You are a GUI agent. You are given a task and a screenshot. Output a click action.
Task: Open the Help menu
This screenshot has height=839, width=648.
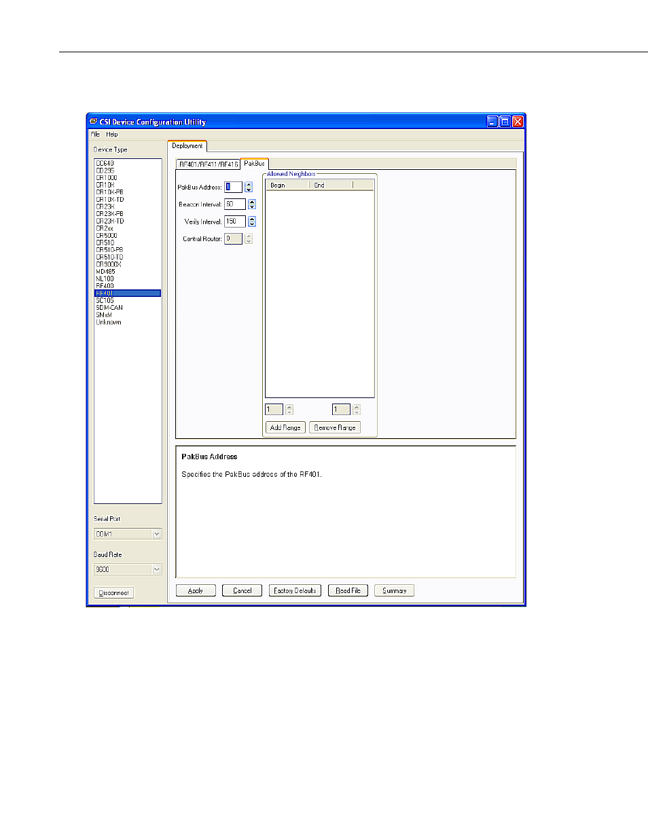[112, 135]
